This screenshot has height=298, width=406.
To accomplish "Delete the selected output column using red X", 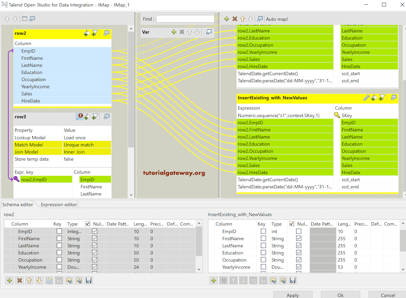I will click(235, 19).
